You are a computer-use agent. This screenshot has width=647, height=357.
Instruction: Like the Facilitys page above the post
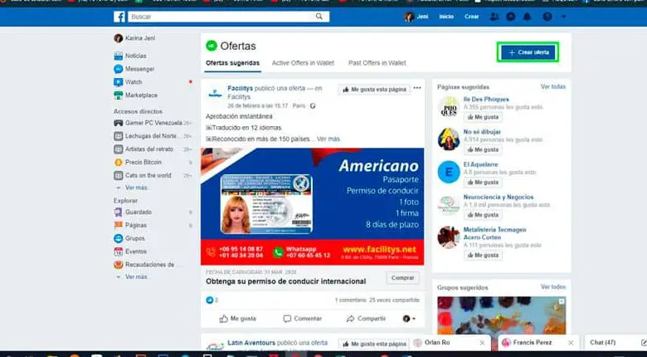[x=372, y=89]
